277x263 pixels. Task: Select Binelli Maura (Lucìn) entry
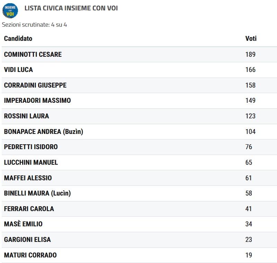[37, 193]
